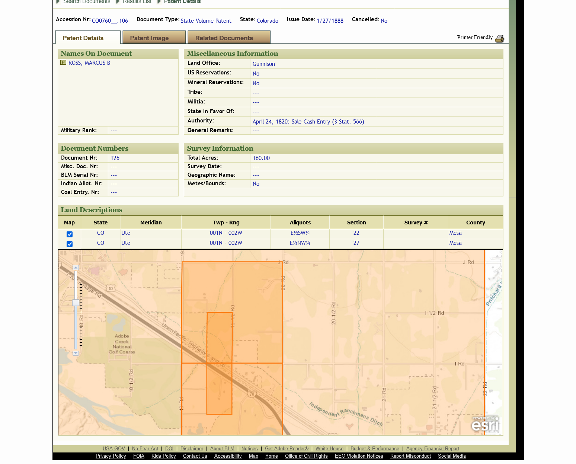Click document number 126

(115, 158)
